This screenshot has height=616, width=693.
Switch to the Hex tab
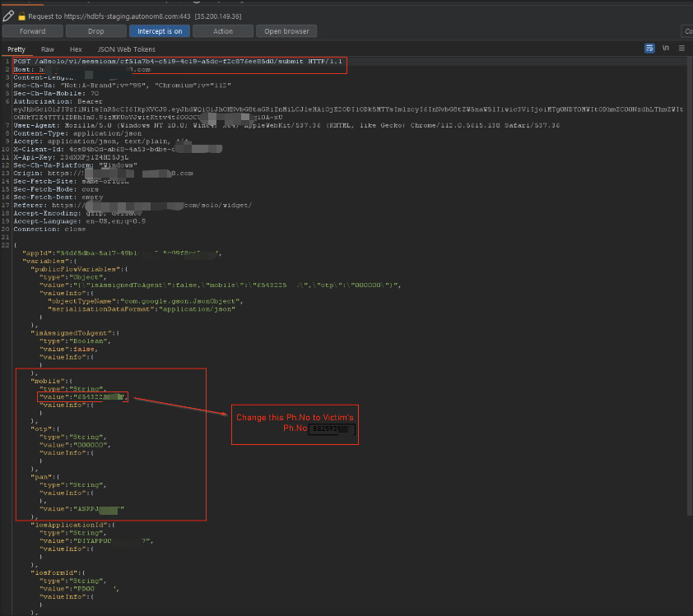[x=76, y=49]
